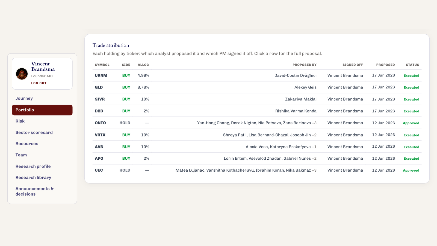This screenshot has width=437, height=246.
Task: Click the Executed status in the VRTX row
Action: [411, 135]
